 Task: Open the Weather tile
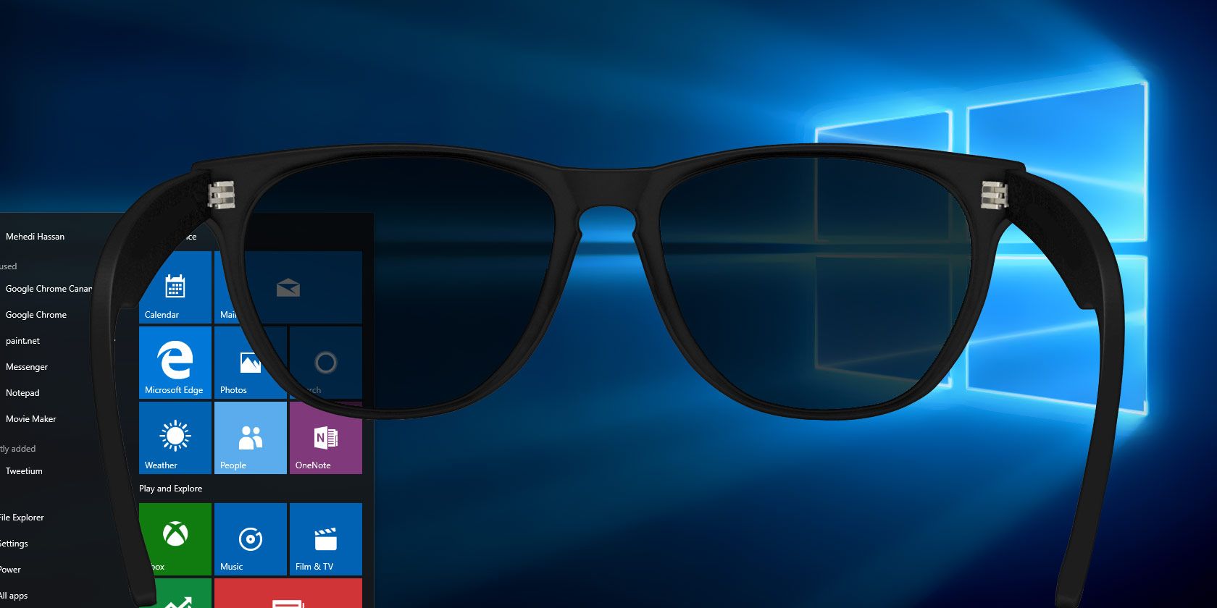click(175, 438)
